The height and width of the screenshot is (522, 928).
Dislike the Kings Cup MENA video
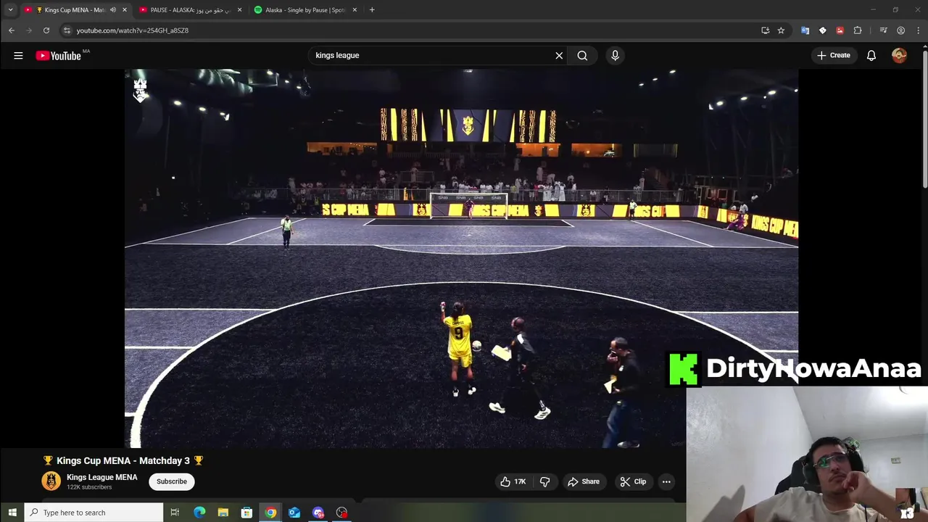(x=545, y=481)
